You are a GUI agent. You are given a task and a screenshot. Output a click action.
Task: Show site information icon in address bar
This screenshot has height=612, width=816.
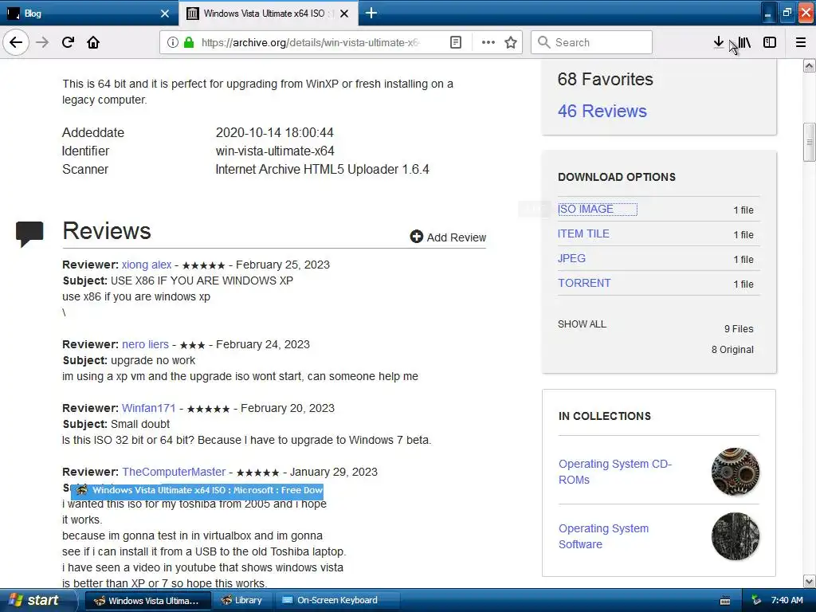click(x=172, y=42)
